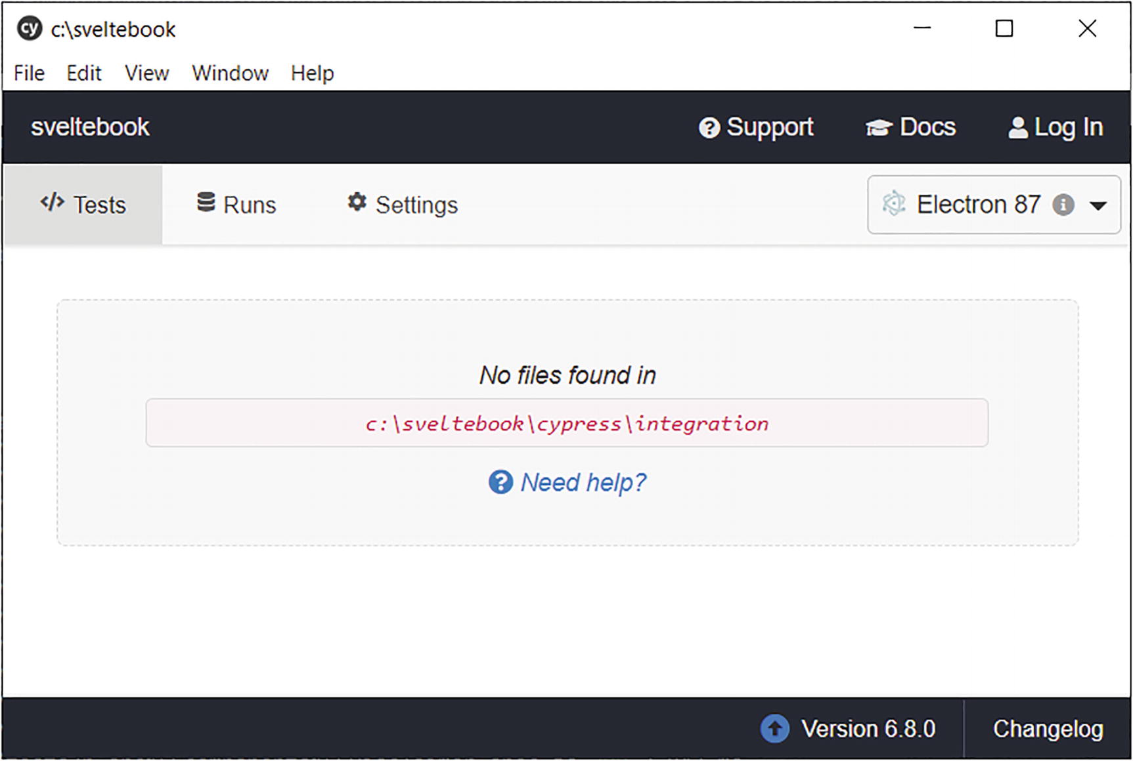Open the Help menu
The width and height of the screenshot is (1133, 761).
312,73
